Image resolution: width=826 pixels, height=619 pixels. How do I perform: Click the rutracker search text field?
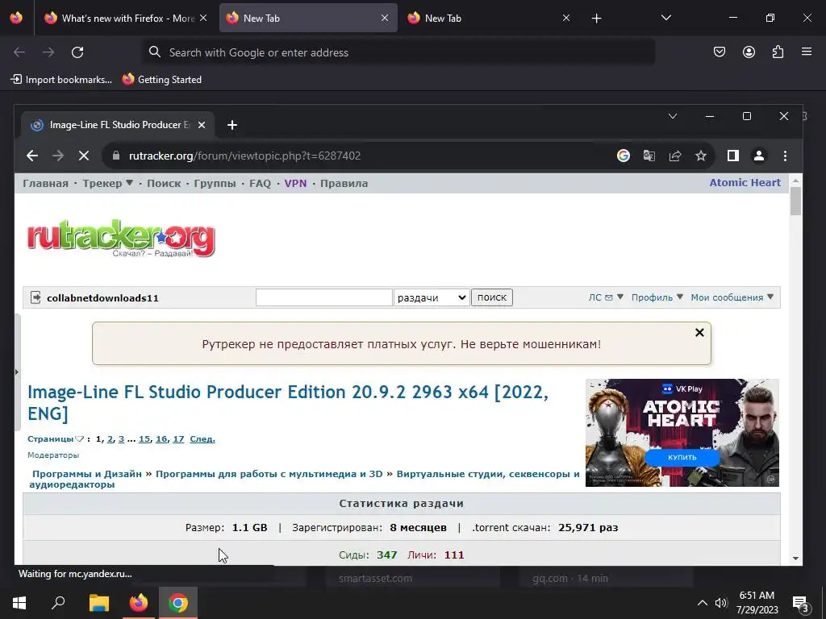click(x=324, y=297)
